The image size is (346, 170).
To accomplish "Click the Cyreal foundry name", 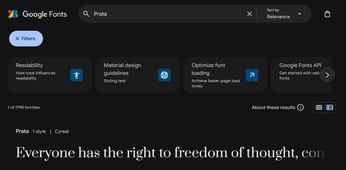I will coord(62,131).
